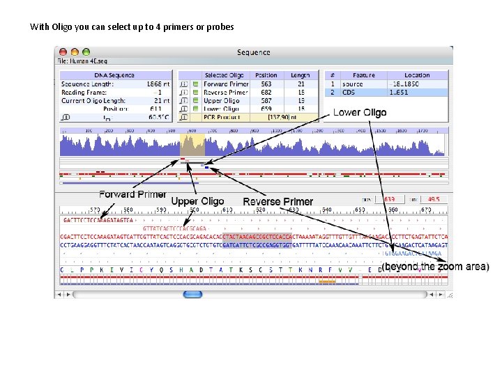Click the info icon beside Forward Primer
502x376 pixels.
click(183, 84)
